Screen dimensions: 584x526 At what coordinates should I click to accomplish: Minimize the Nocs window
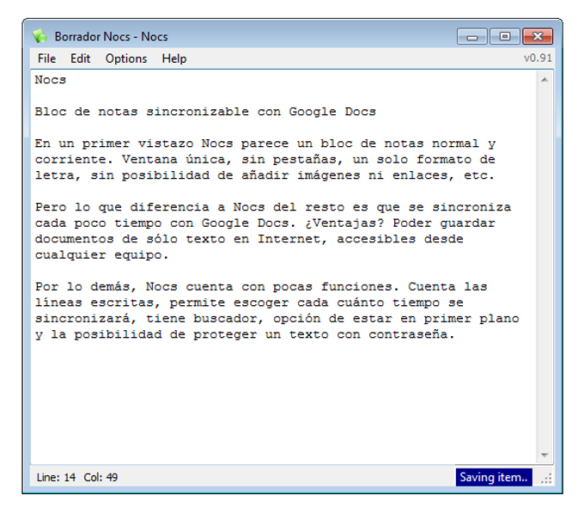coord(471,37)
